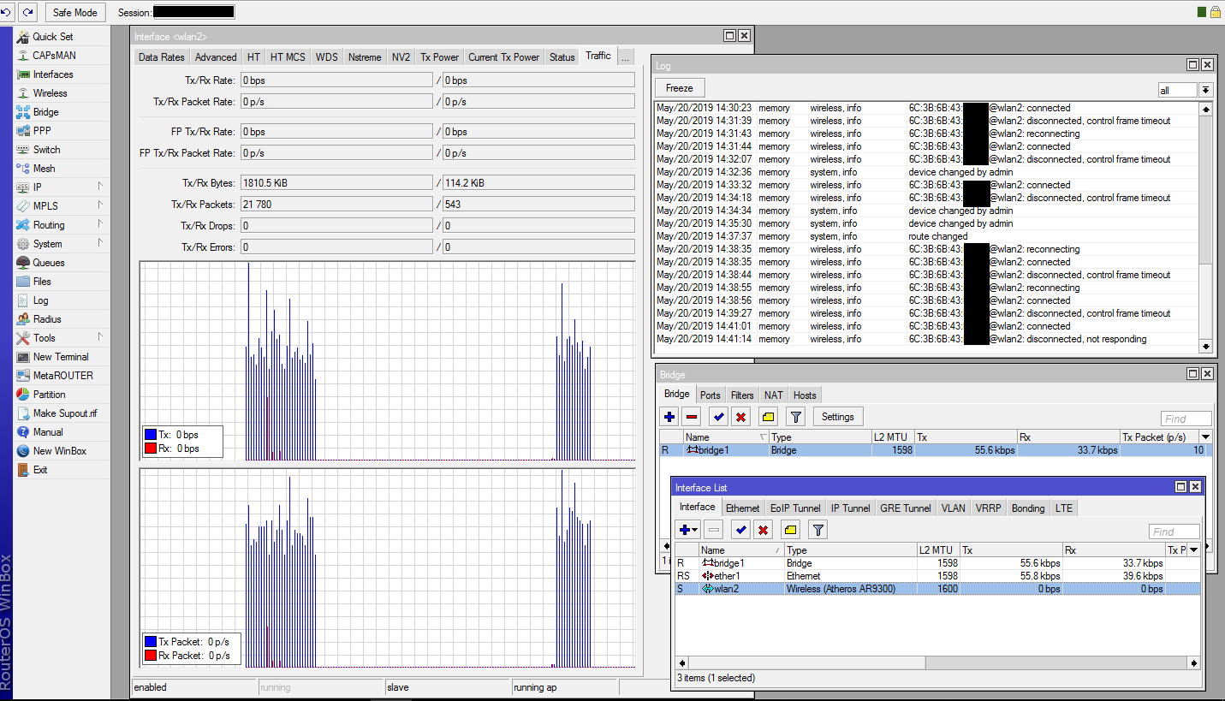This screenshot has width=1225, height=701.
Task: Switch to Data Rates tab
Action: (x=161, y=57)
